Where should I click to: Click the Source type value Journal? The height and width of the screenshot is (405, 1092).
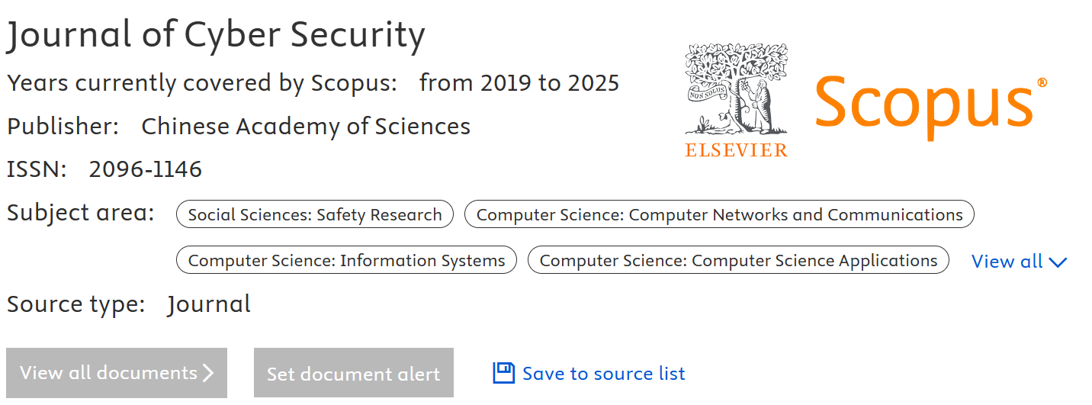point(209,304)
